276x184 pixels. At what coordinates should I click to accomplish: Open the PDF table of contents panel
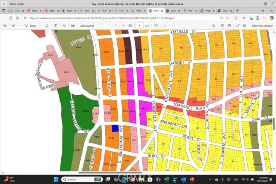(x=5, y=26)
